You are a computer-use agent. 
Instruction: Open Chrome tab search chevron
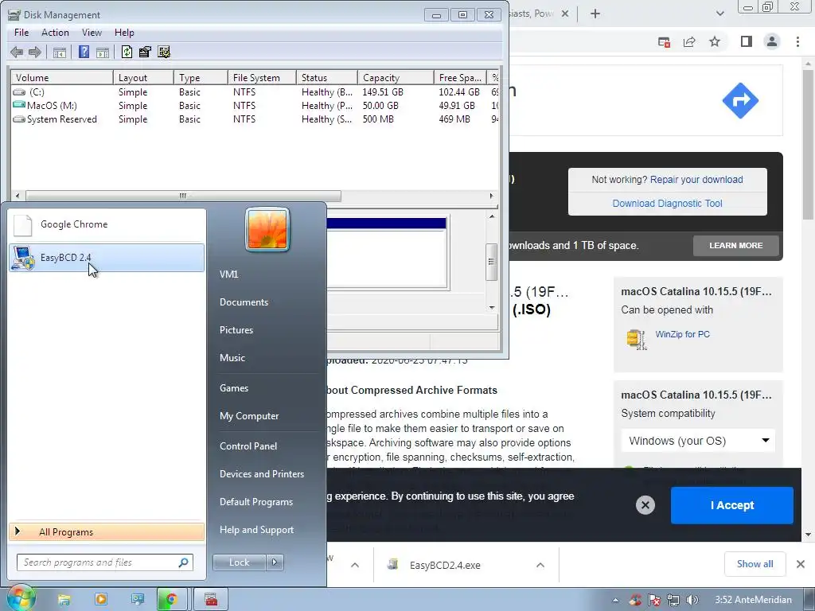coord(719,14)
